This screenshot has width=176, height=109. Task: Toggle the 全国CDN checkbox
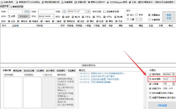pyautogui.click(x=150, y=88)
